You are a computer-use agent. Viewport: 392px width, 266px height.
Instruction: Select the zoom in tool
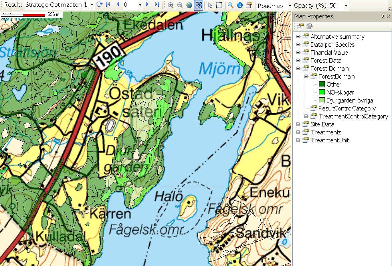(171, 5)
